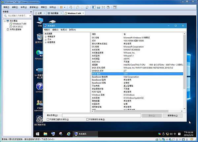Expand the 元件 tree node
This screenshot has width=198, height=142.
[x=46, y=40]
